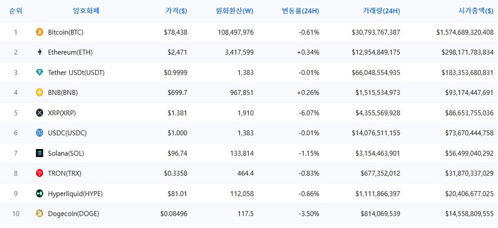Select the won value 133,814

(242, 153)
